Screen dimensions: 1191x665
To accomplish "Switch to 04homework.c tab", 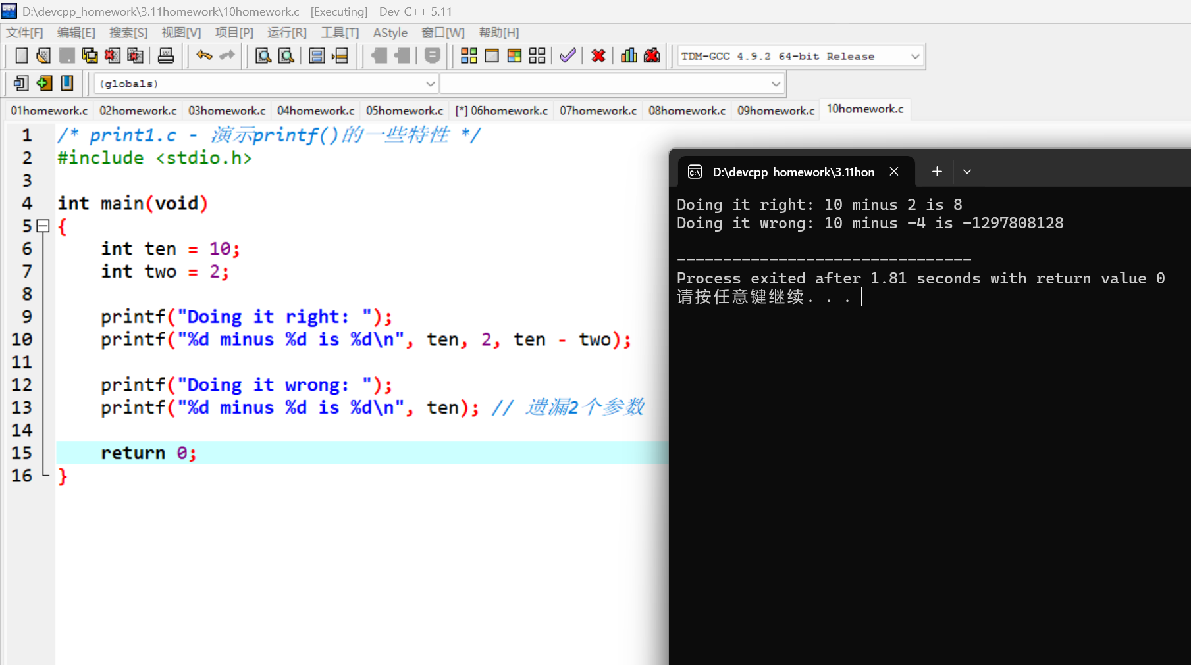I will pos(316,111).
